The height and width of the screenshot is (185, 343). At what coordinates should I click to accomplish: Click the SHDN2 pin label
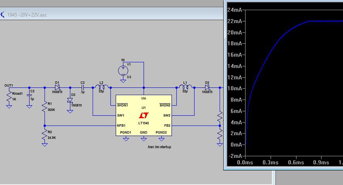point(165,105)
